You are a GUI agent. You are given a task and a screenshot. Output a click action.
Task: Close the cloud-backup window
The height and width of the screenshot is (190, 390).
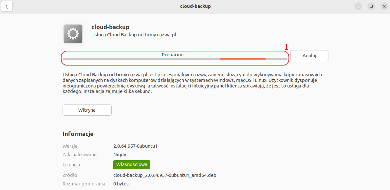click(384, 7)
